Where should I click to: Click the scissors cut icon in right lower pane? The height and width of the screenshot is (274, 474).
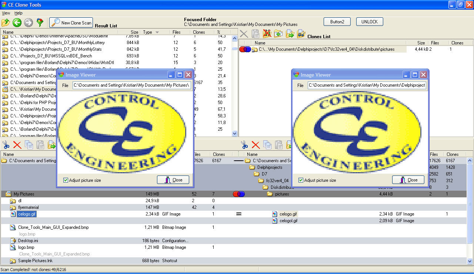244,145
